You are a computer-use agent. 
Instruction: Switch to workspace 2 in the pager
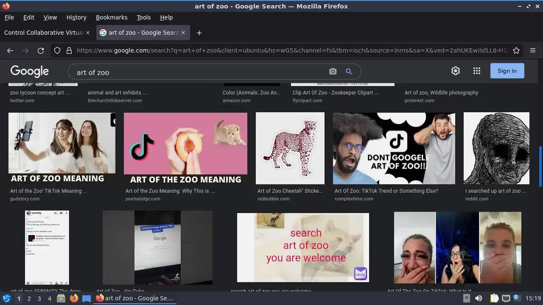click(x=29, y=298)
